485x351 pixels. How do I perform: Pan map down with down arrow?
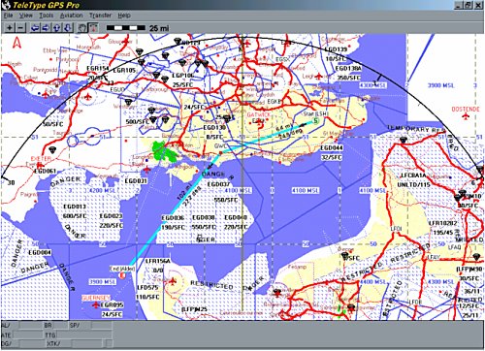point(68,28)
